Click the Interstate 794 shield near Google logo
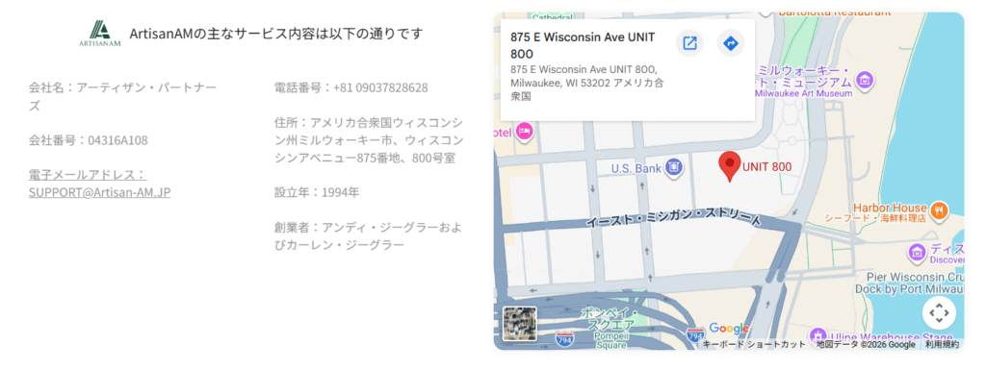 click(x=695, y=333)
